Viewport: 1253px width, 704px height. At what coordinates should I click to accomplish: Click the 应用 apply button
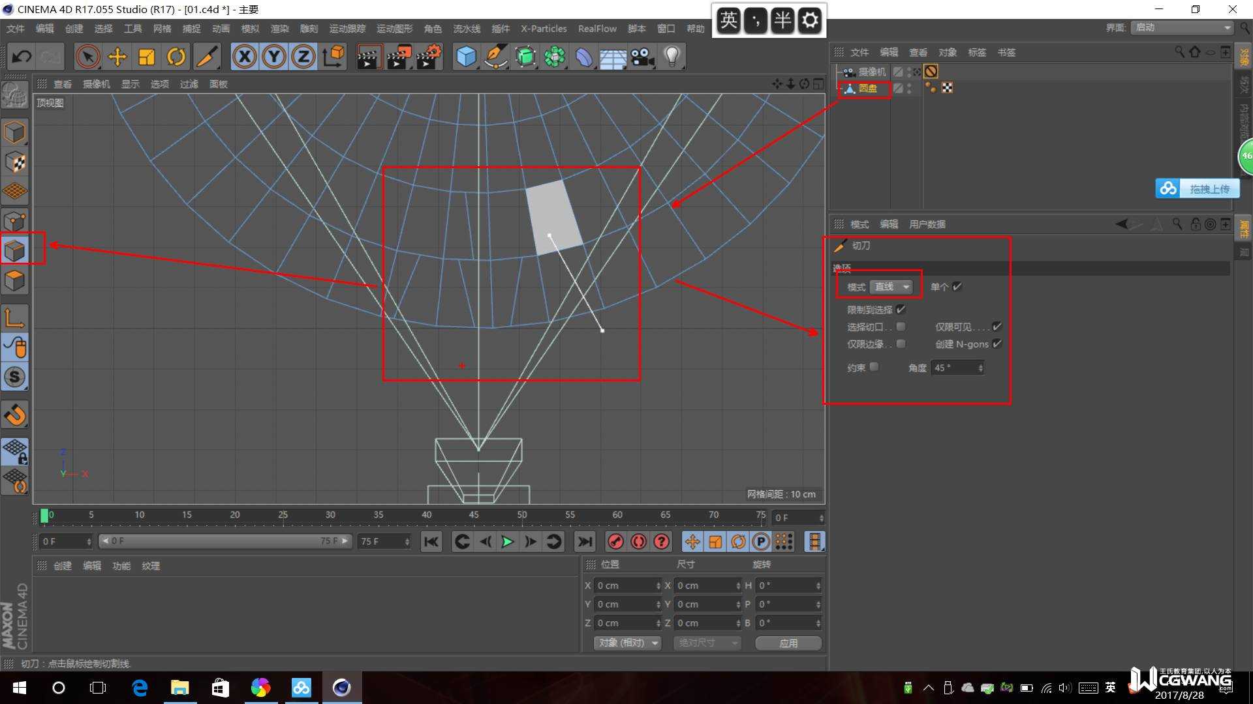click(x=788, y=643)
